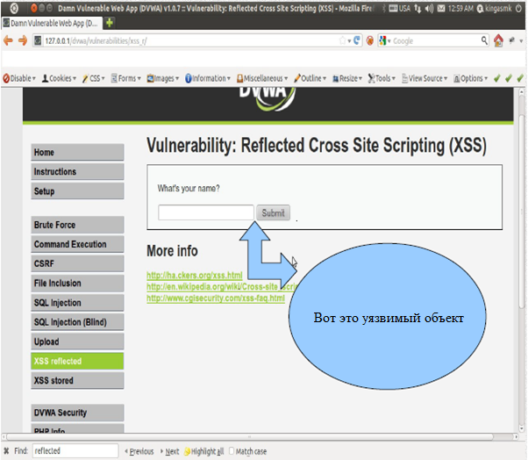Screen dimensions: 528x460
Task: Open a new tab with plus icon
Action: pyautogui.click(x=110, y=22)
